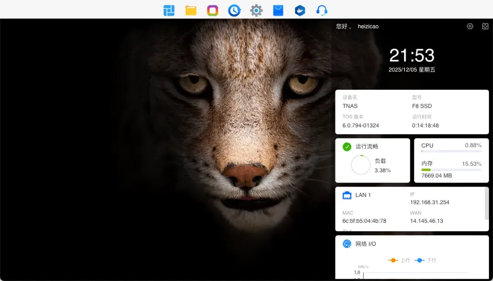Click the username heizicao
Screen dimensions: 493x281
point(368,26)
